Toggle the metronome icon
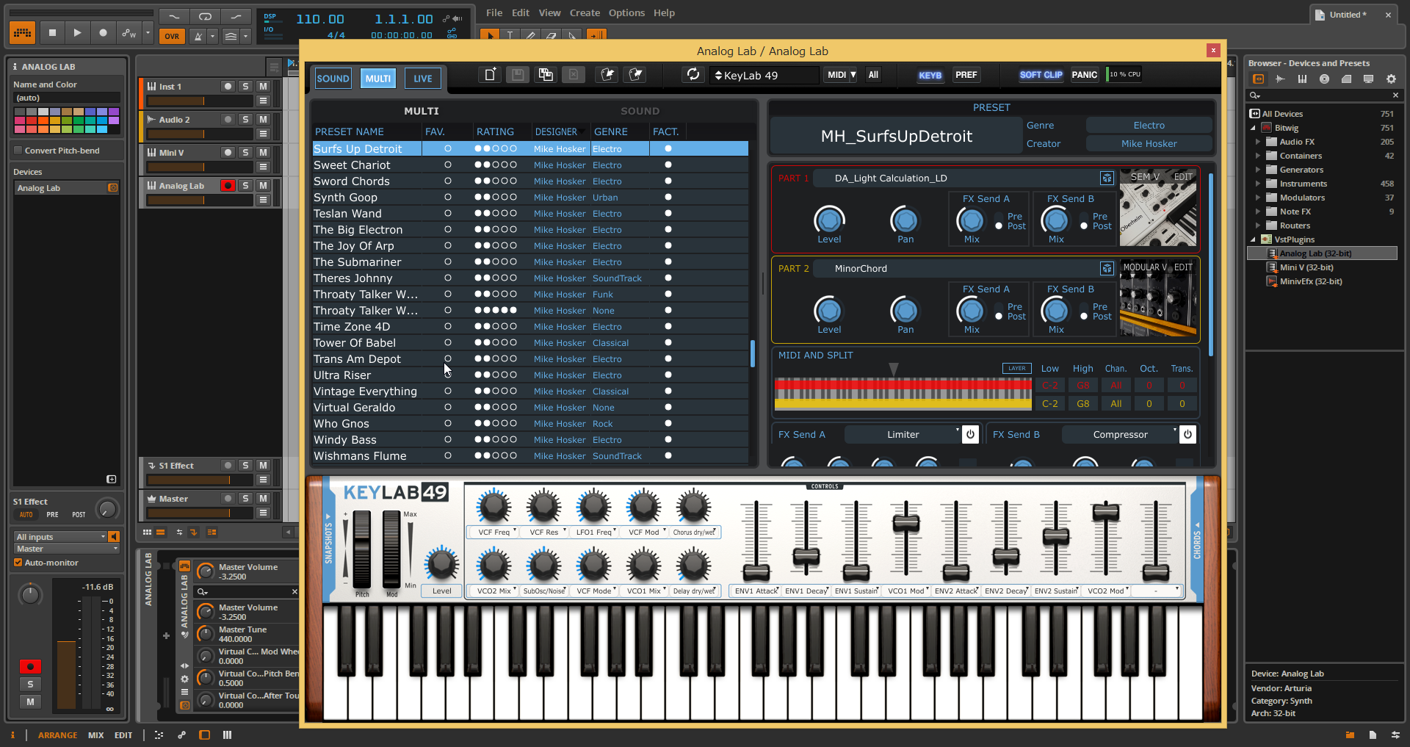This screenshot has width=1410, height=747. click(x=198, y=36)
